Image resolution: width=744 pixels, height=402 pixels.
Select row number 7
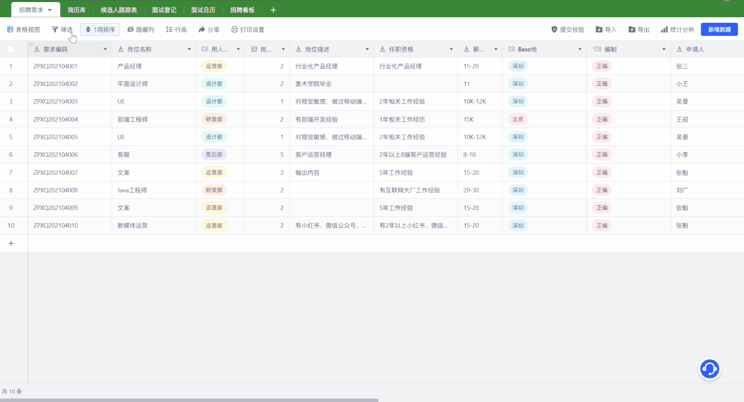tap(11, 173)
